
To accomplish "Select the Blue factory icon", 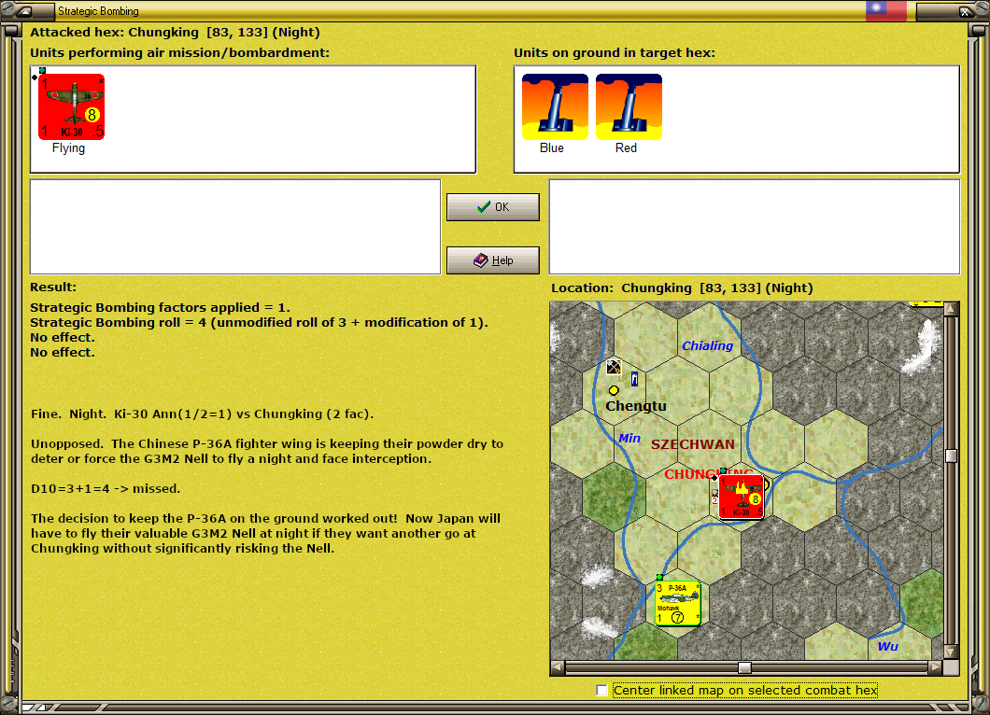I will coord(555,106).
